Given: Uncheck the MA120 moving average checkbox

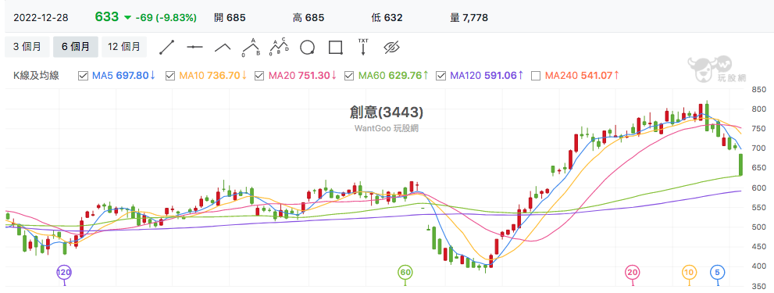Looking at the screenshot, I should click(x=441, y=76).
